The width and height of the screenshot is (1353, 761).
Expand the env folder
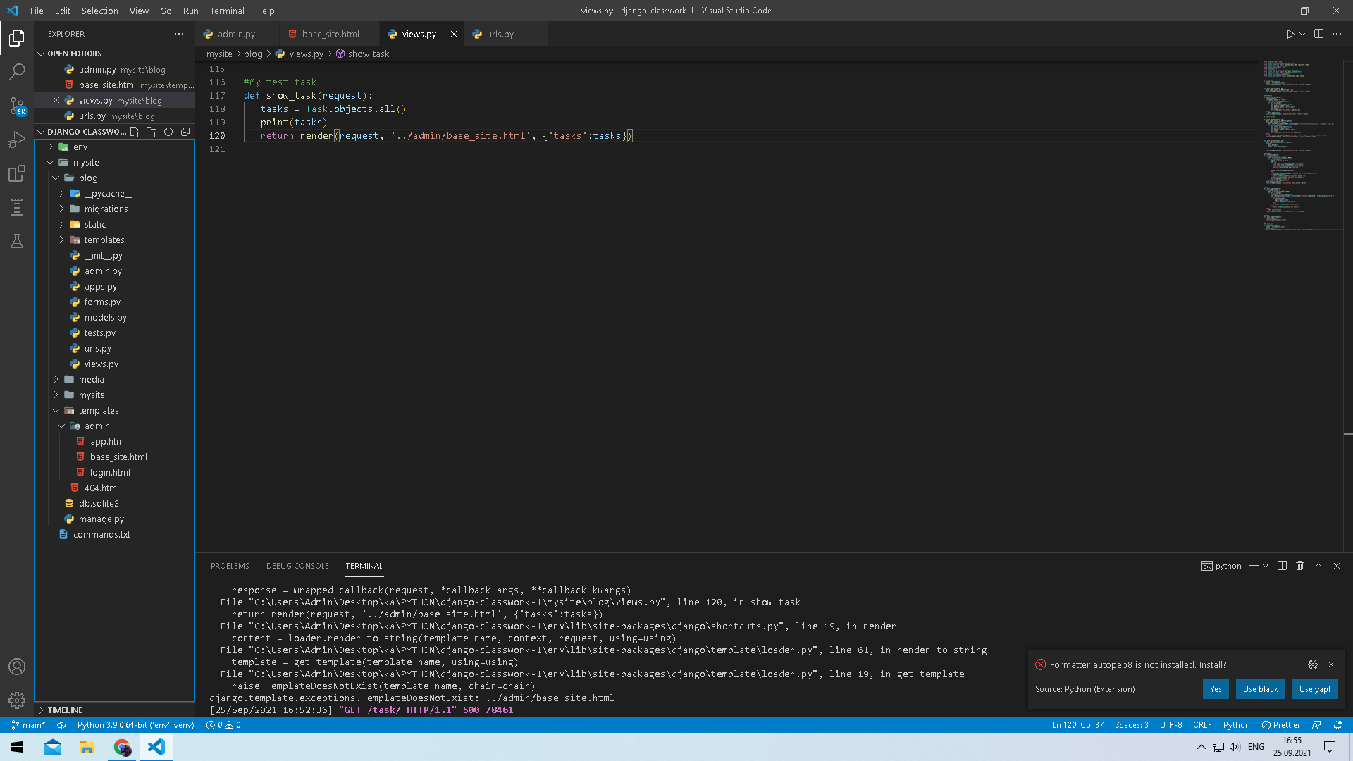[80, 147]
